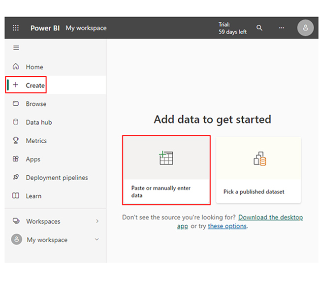Open the app launcher waffle icon
Screen dimensions: 320x281
coord(16,28)
